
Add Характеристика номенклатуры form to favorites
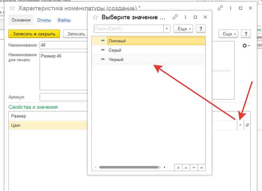(12, 8)
